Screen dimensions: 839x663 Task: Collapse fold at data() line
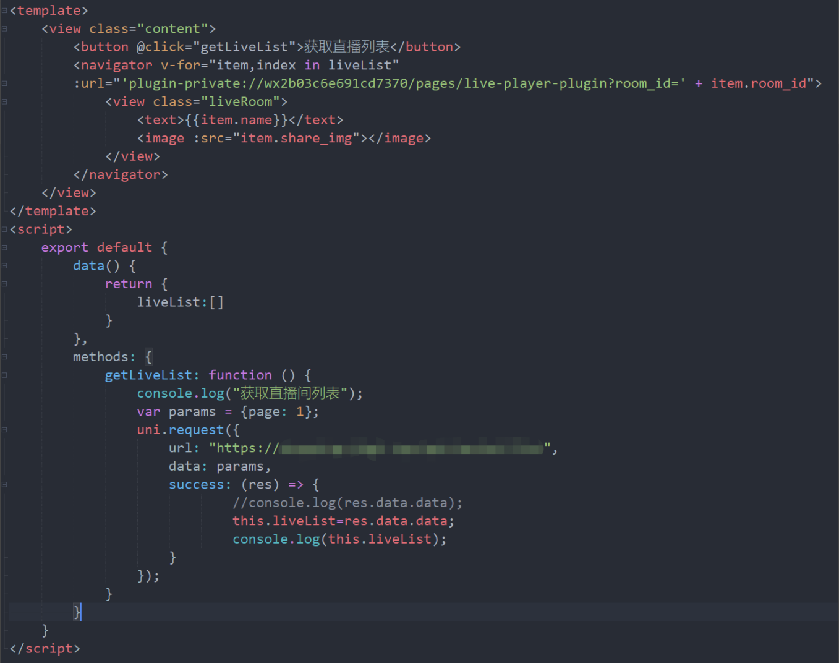[4, 266]
